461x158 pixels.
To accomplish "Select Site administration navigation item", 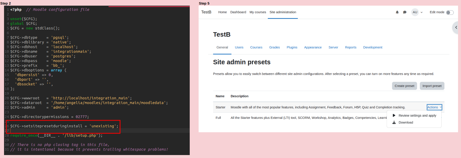I will (x=283, y=12).
